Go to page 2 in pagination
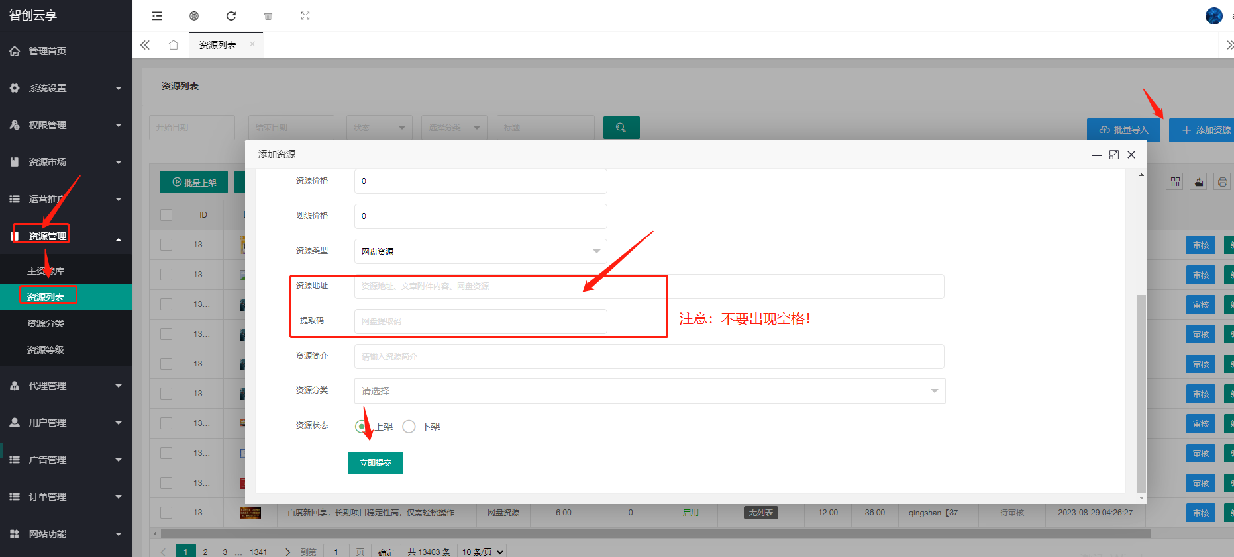1234x557 pixels. tap(205, 552)
